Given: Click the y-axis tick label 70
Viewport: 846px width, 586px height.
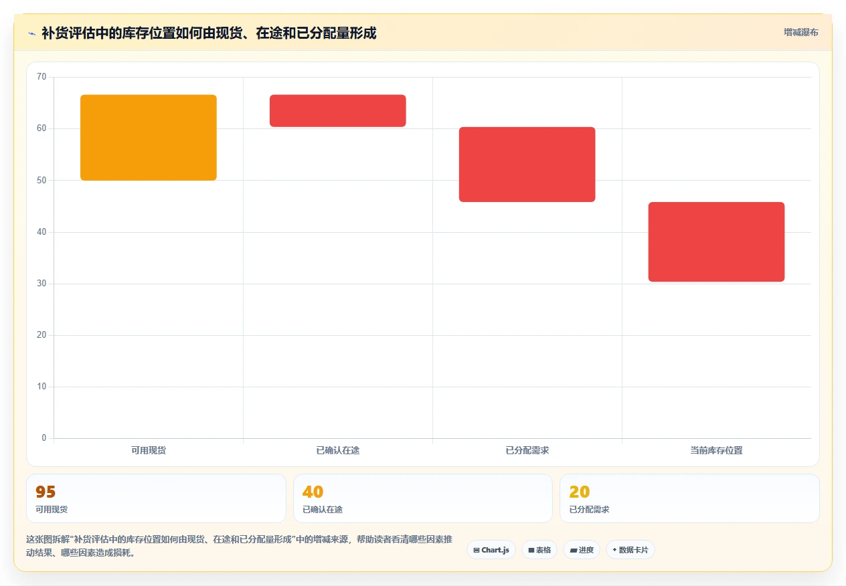Looking at the screenshot, I should pos(41,77).
